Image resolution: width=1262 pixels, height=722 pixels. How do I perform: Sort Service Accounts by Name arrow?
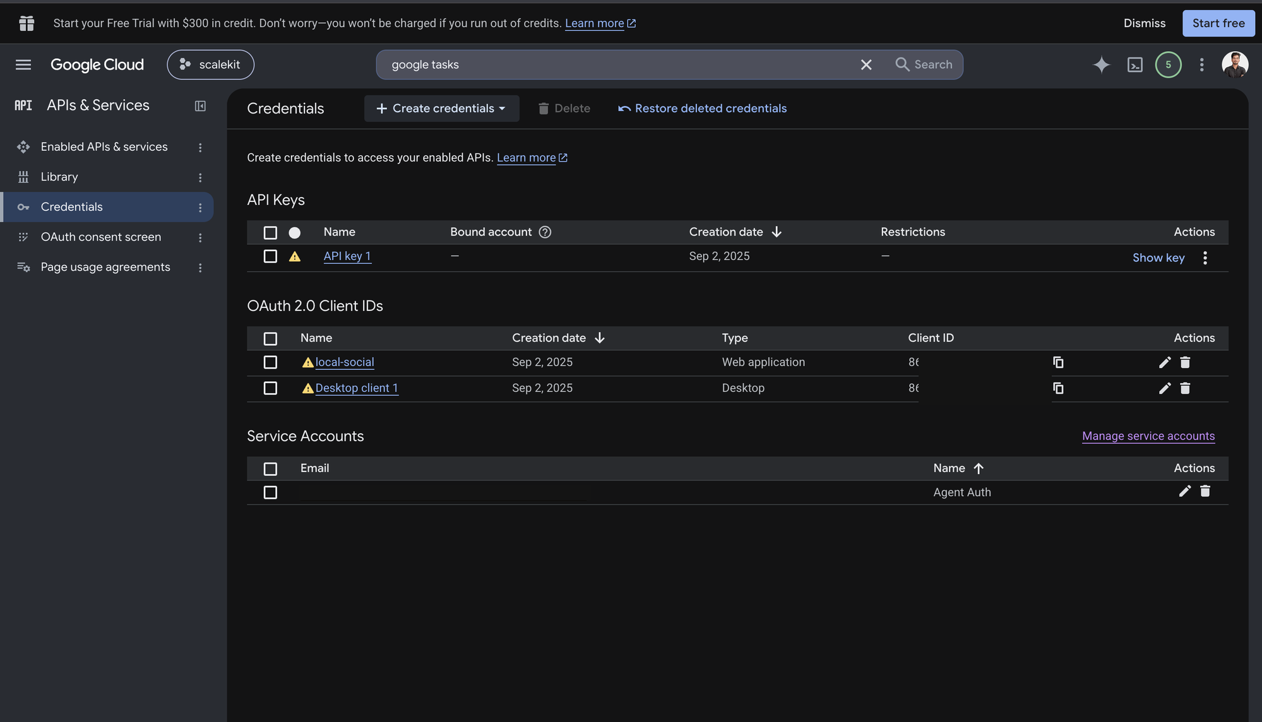point(979,468)
